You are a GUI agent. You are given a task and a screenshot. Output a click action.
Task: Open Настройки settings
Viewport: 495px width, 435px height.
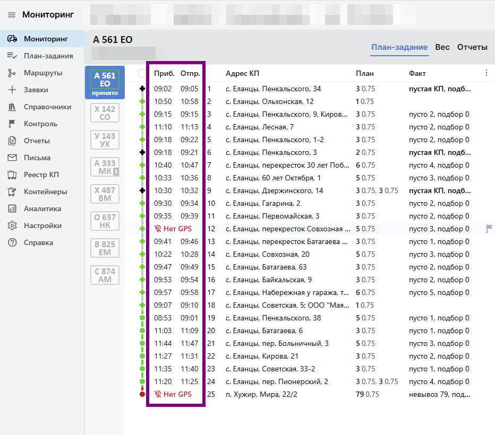click(x=42, y=225)
